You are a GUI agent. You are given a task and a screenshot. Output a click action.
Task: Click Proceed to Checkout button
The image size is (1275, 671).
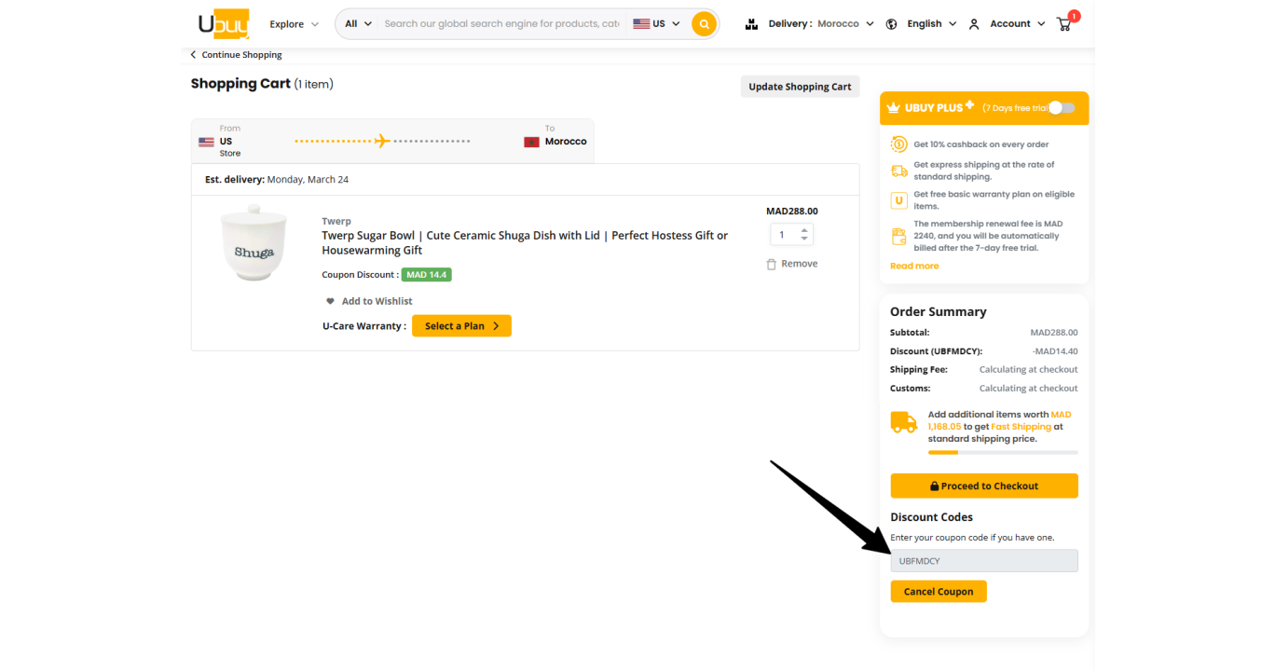984,486
